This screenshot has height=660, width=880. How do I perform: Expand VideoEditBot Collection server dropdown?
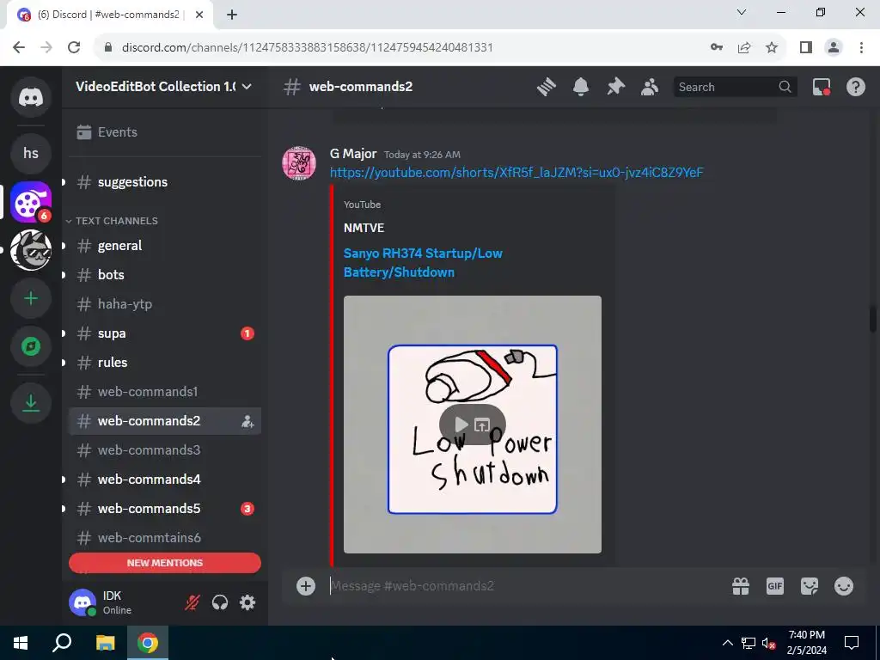pyautogui.click(x=247, y=87)
